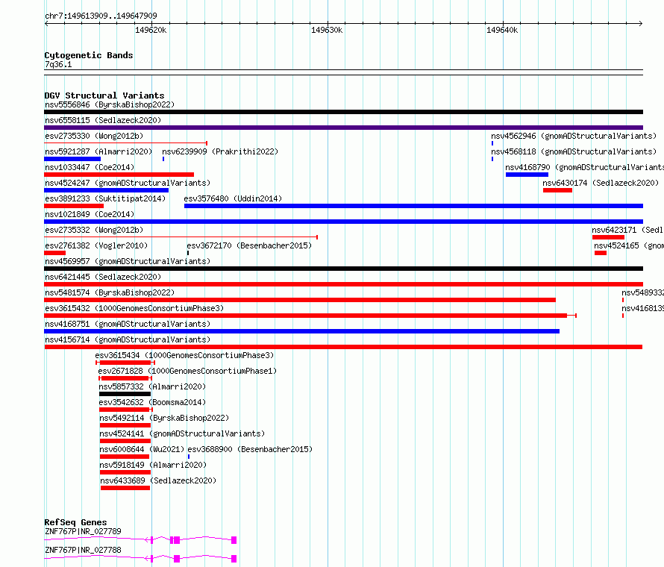Open the nsv6239909 (Prakrithi2022) variant

(x=220, y=151)
